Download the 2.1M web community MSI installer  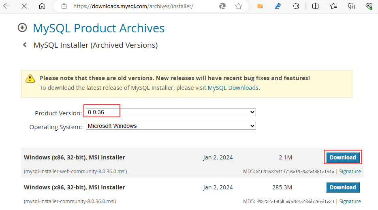coord(343,157)
